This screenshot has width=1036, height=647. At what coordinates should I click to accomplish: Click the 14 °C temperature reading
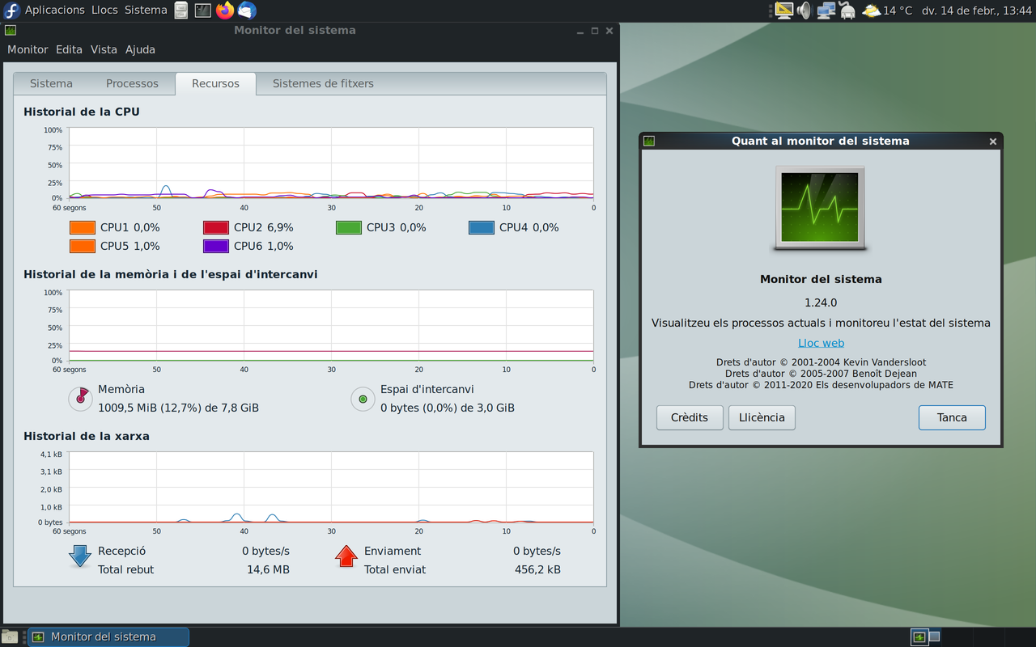898,11
